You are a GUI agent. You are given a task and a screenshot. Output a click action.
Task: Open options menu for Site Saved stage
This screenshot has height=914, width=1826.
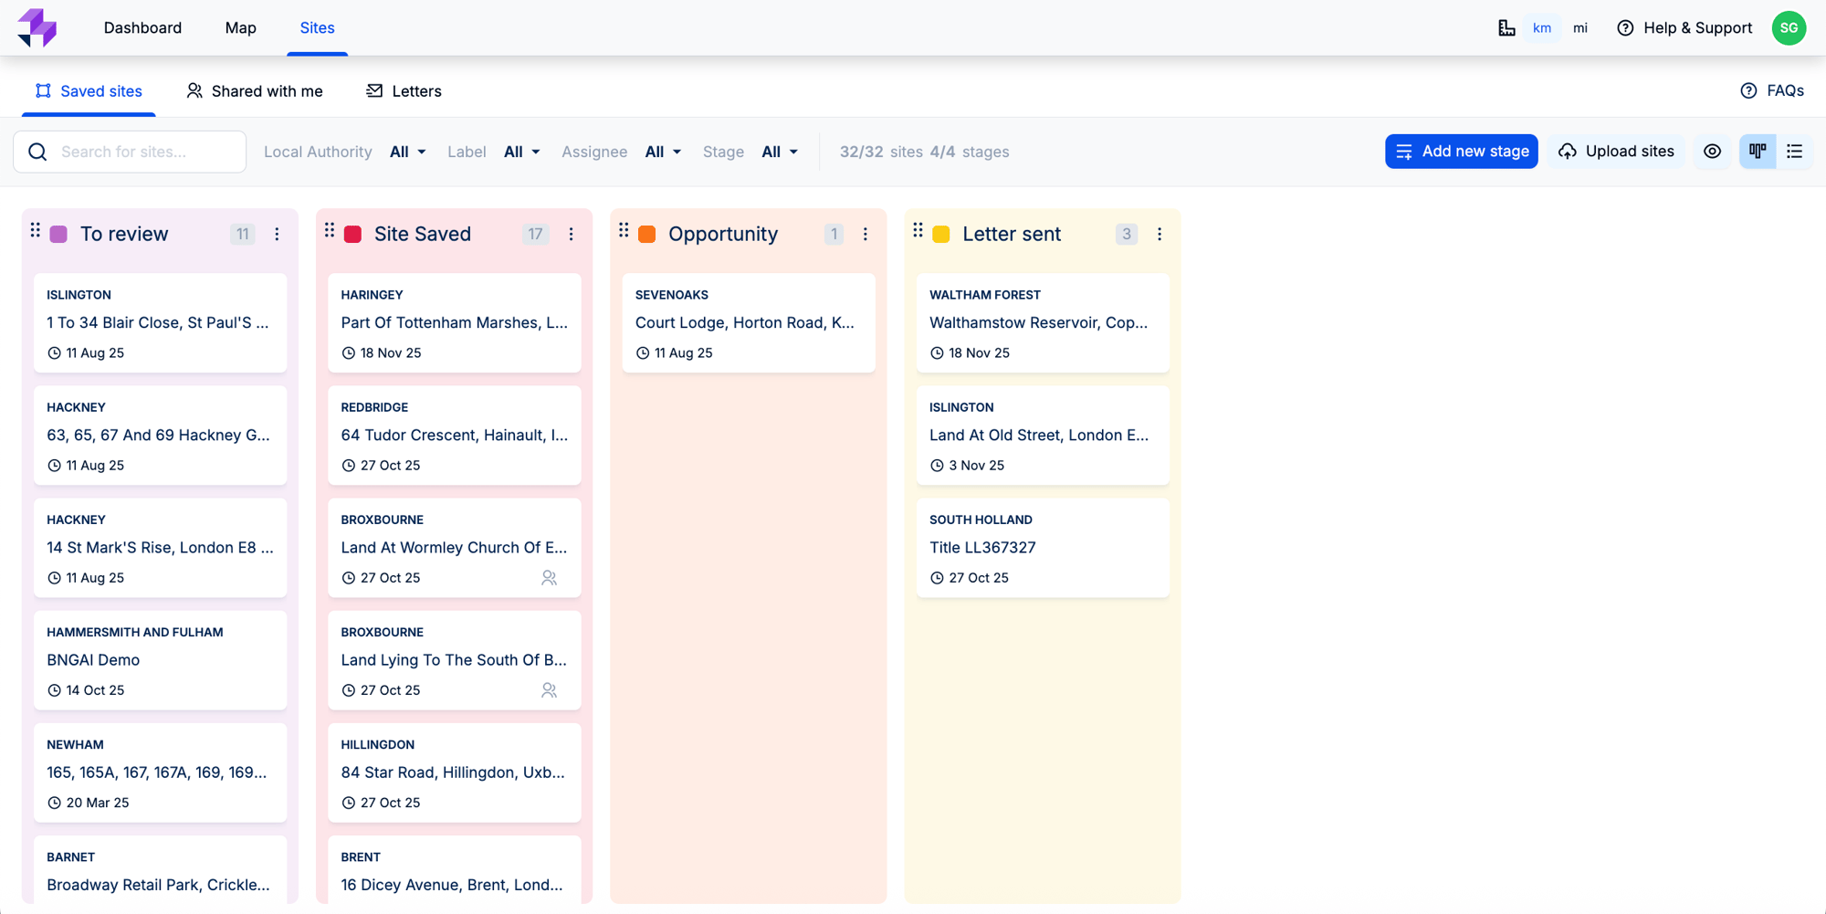[x=572, y=235]
